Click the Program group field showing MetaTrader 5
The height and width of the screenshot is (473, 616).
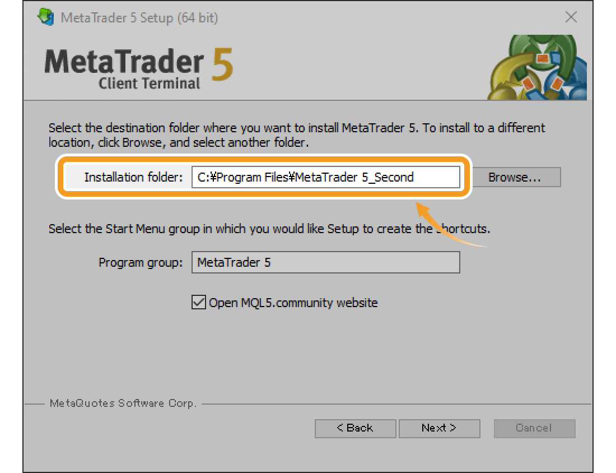[326, 262]
